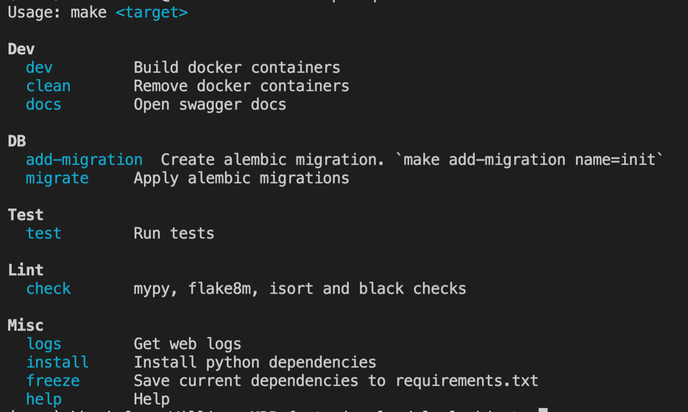Click the cyan migrate target
Screen dimensions: 688x412
click(x=57, y=178)
